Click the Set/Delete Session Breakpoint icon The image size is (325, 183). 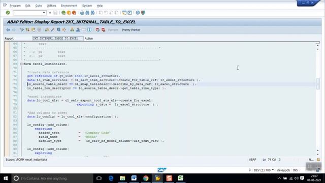[x=97, y=30]
